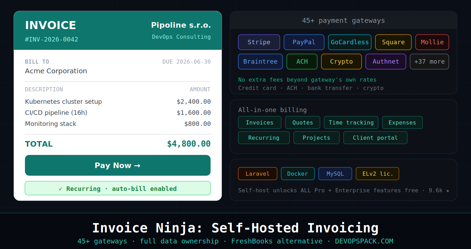Click the DESCRIPTION column header

pos(44,90)
